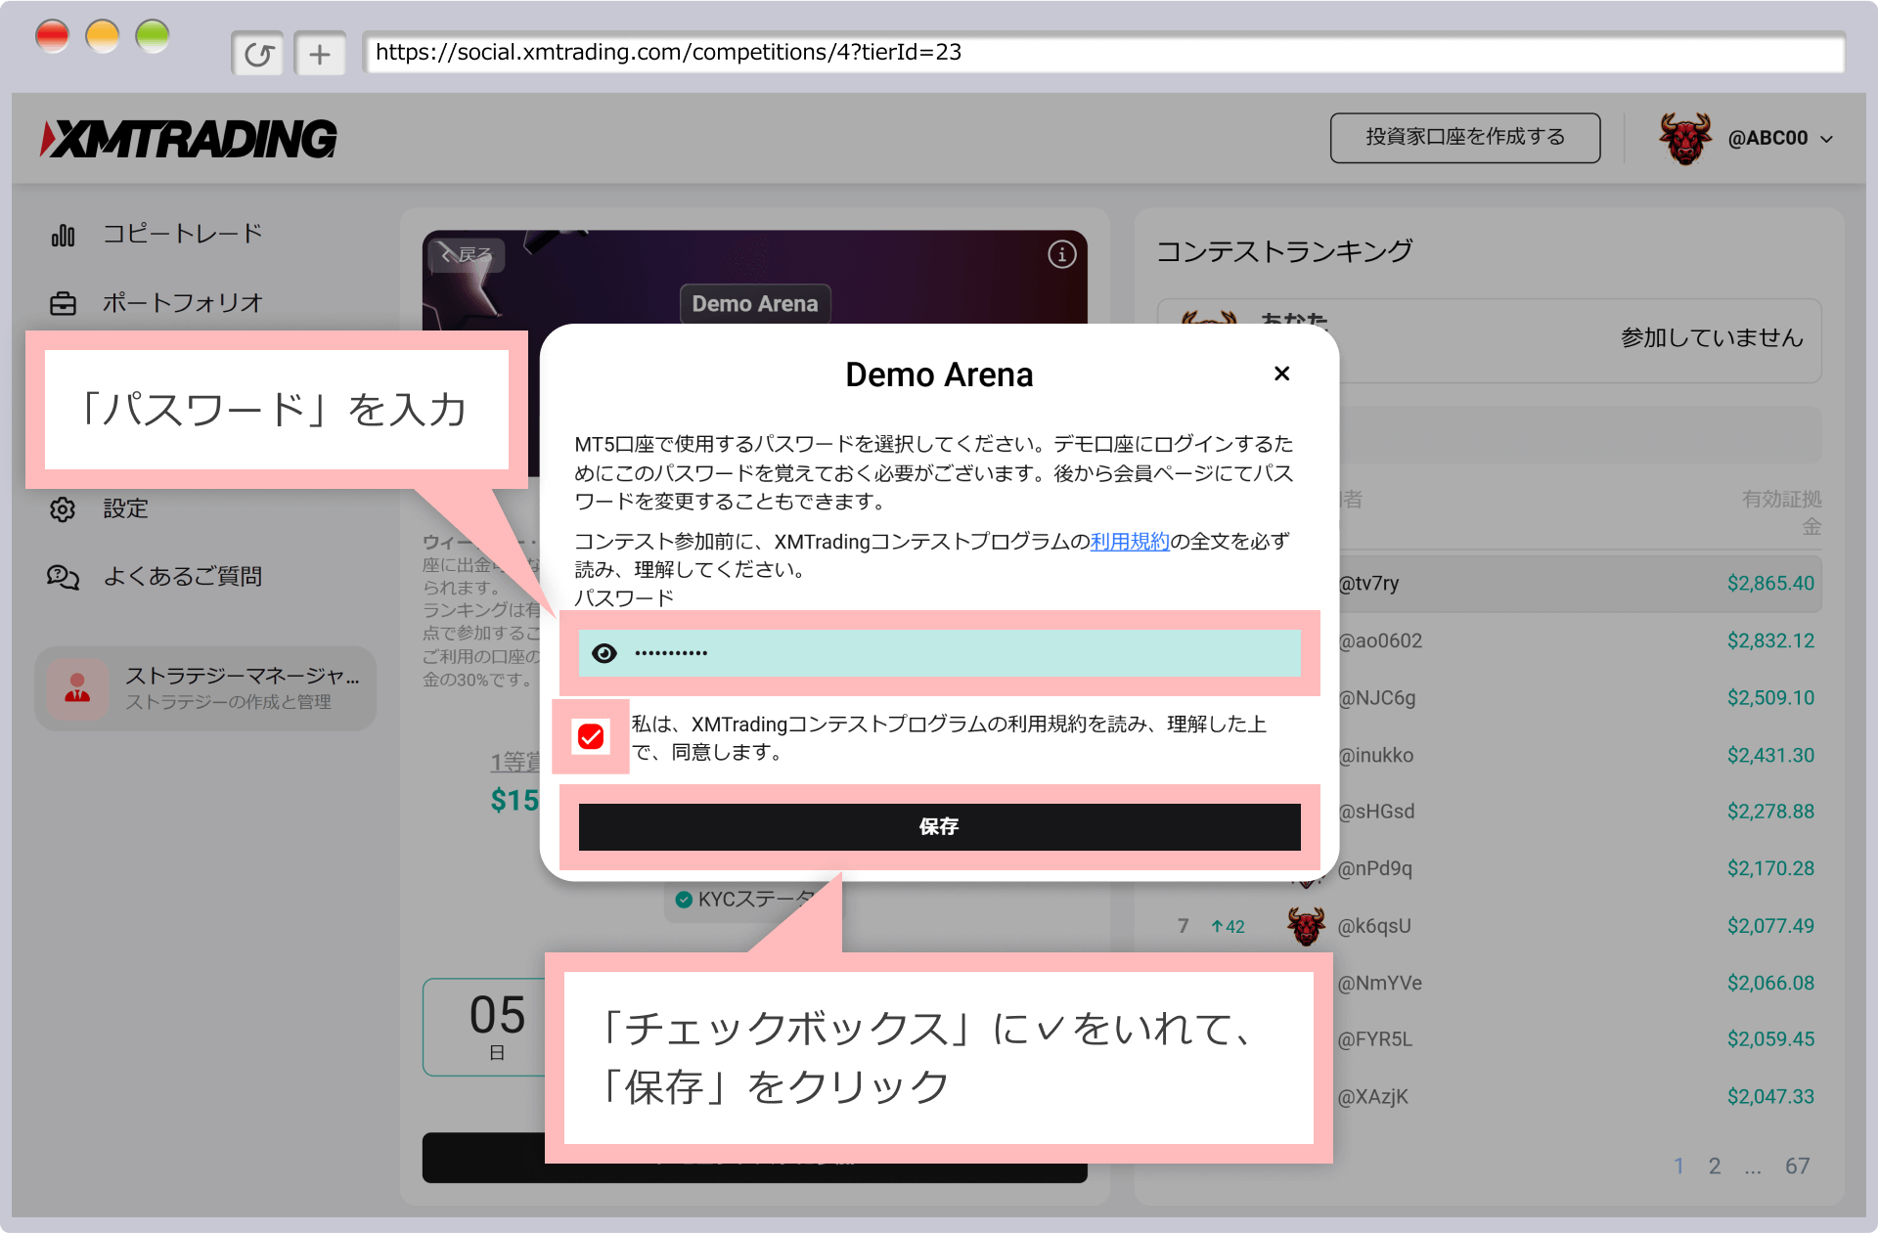This screenshot has width=1878, height=1233.
Task: Open コピートレード in sidebar
Action: [183, 234]
